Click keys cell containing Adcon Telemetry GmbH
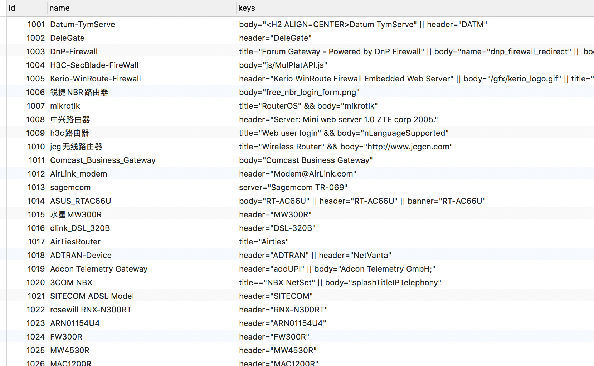Image resolution: width=594 pixels, height=366 pixels. coord(415,269)
